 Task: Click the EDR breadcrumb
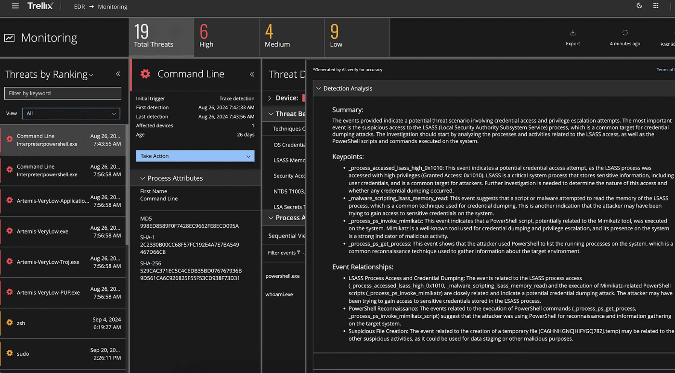tap(79, 7)
